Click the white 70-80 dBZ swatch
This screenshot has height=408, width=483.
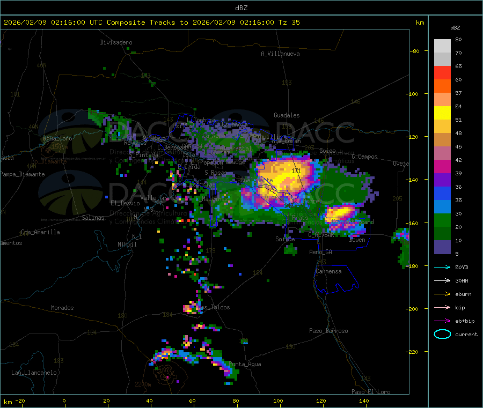click(442, 46)
